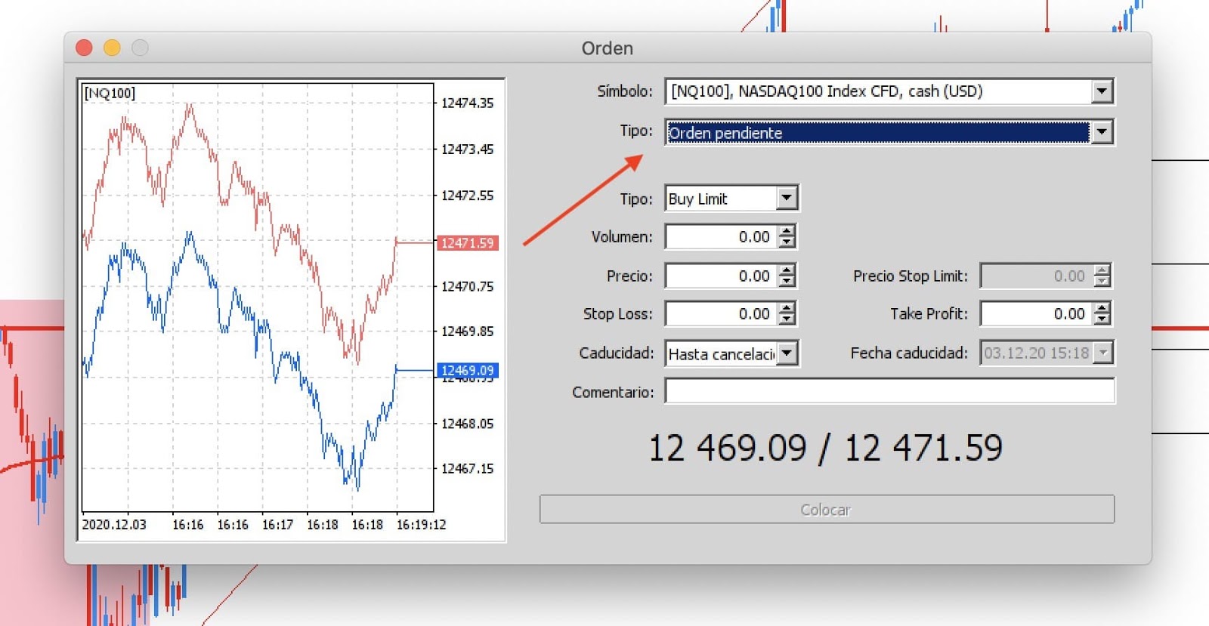Viewport: 1209px width, 626px height.
Task: Decrease Precio with down stepper arrow
Action: pyautogui.click(x=787, y=282)
